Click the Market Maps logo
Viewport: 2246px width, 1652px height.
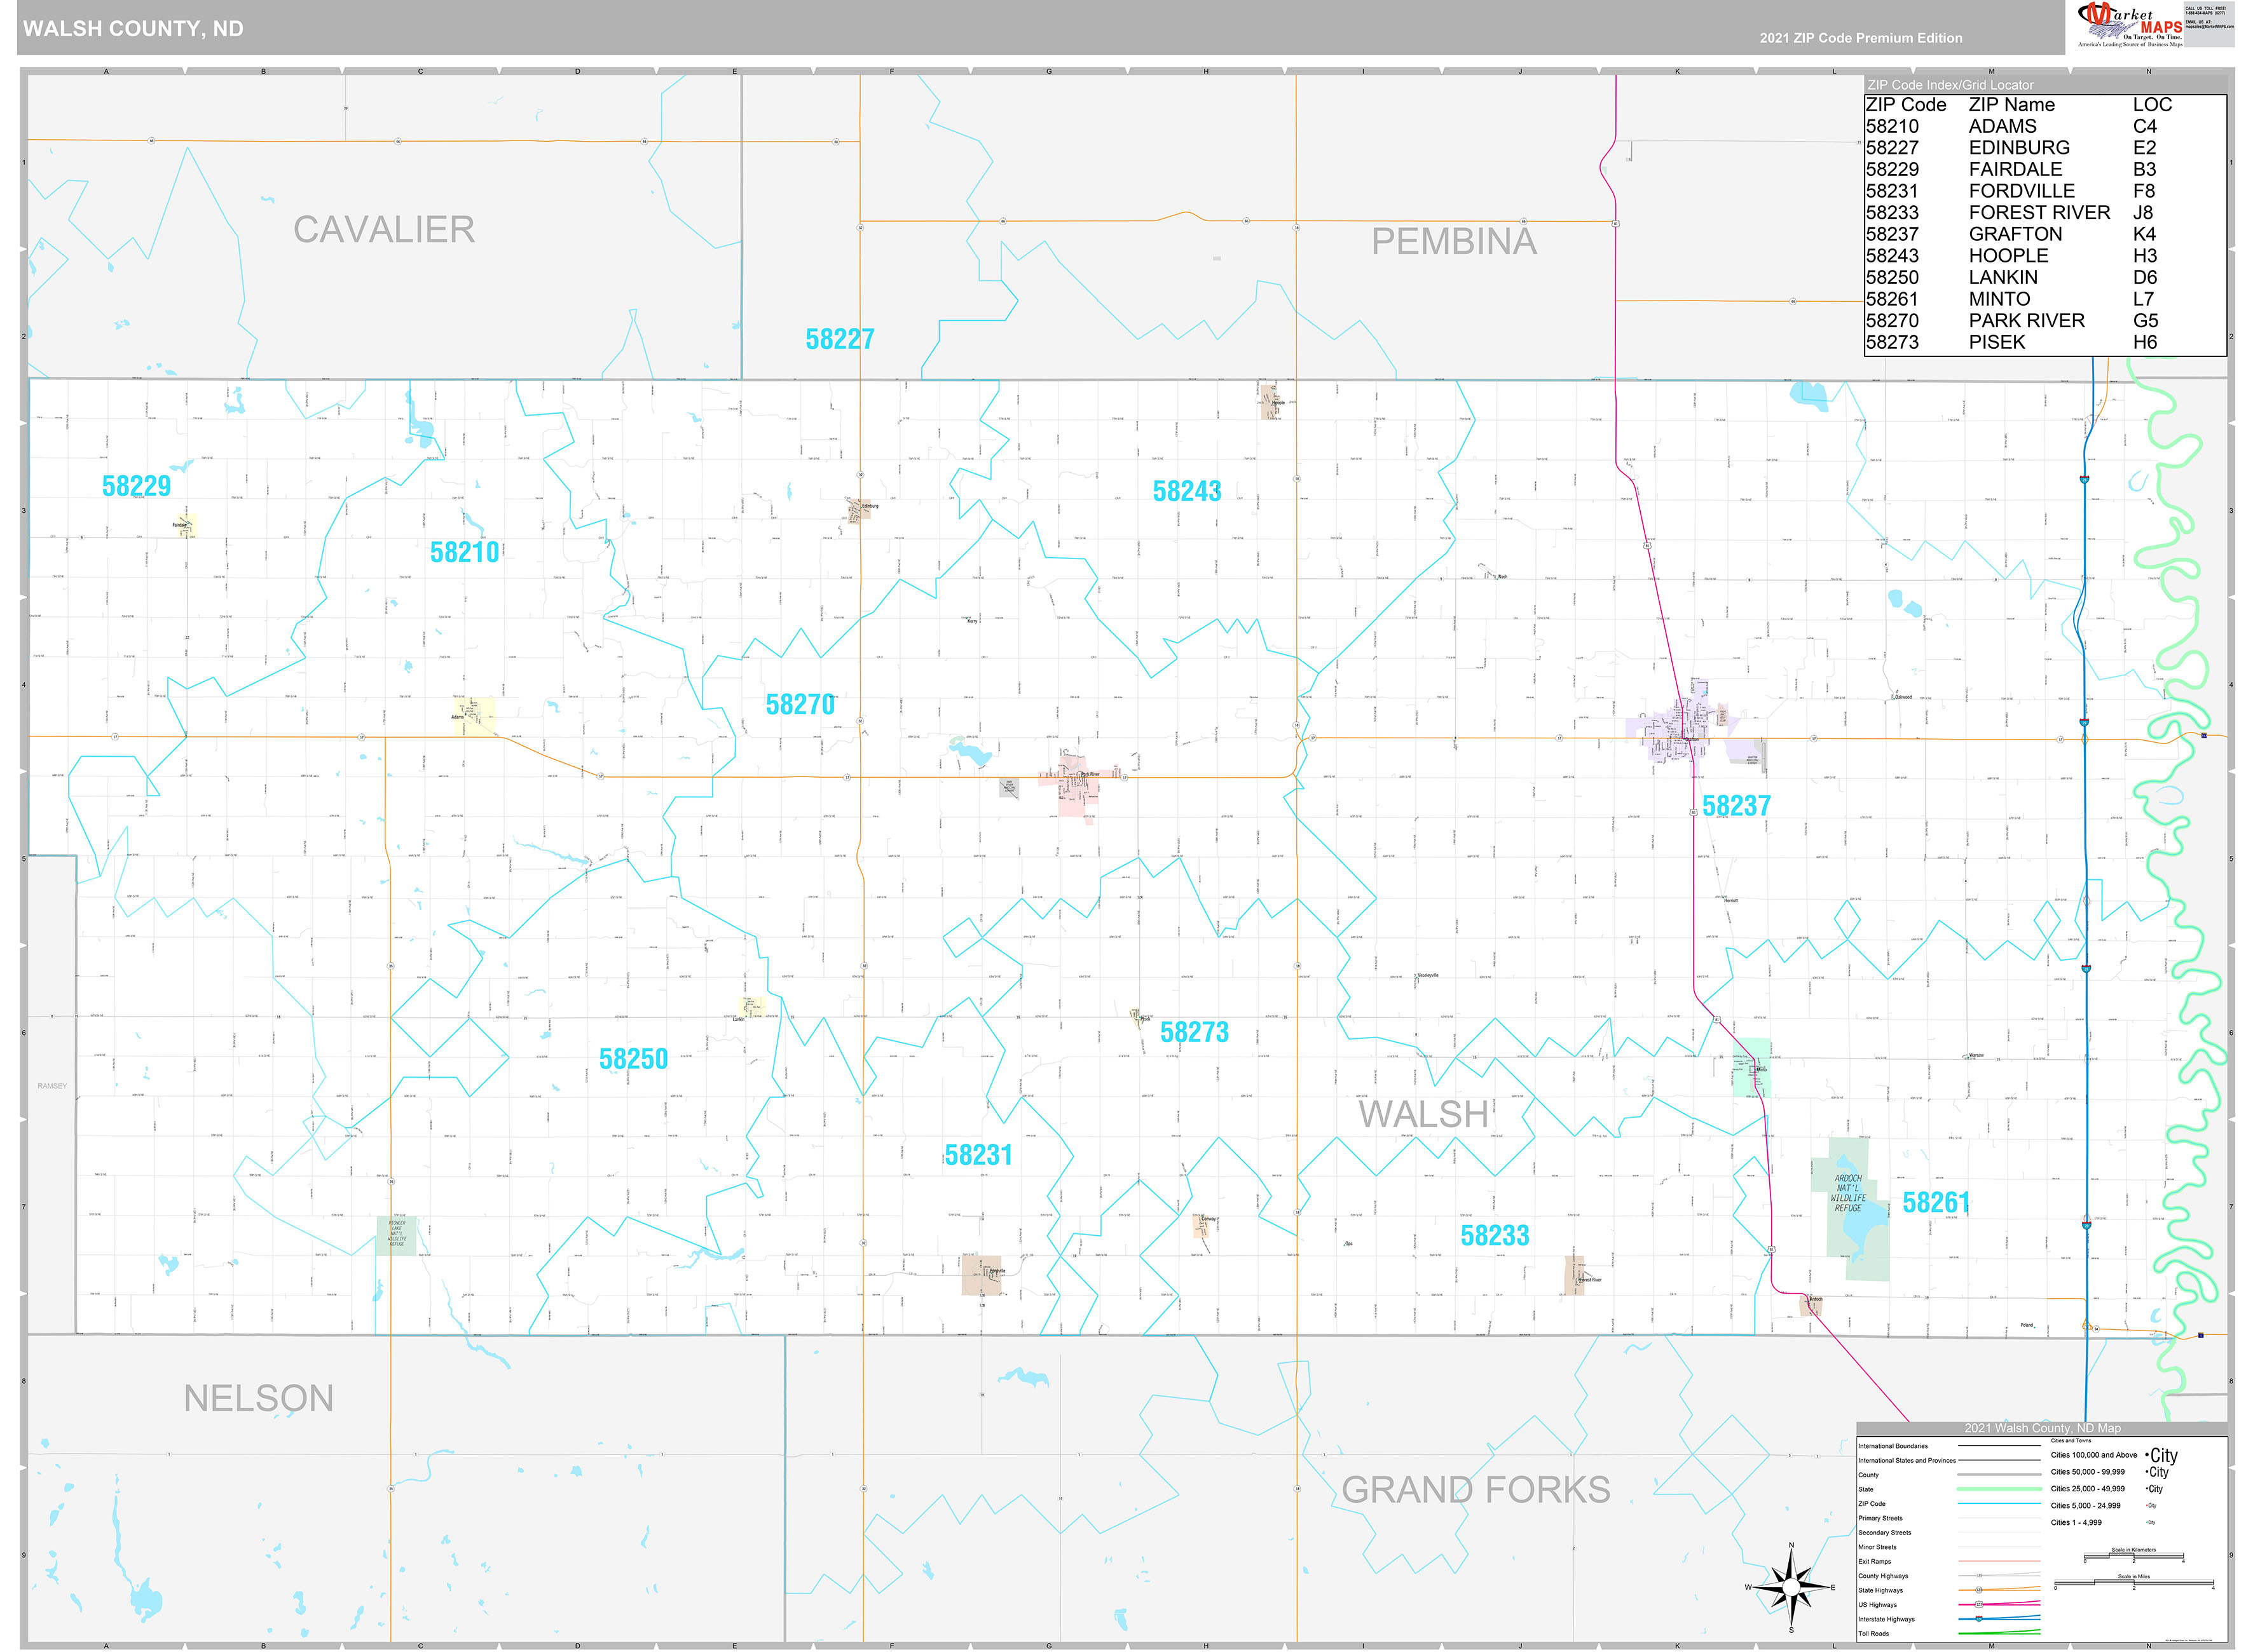coord(2130,24)
